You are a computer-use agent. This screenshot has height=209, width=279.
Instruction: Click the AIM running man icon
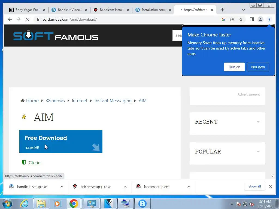coord(24,117)
